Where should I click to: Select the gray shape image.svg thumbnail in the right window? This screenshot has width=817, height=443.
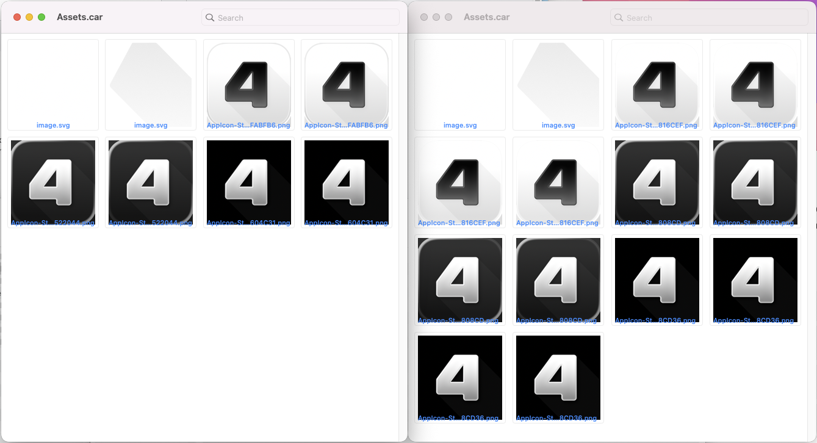(x=558, y=84)
